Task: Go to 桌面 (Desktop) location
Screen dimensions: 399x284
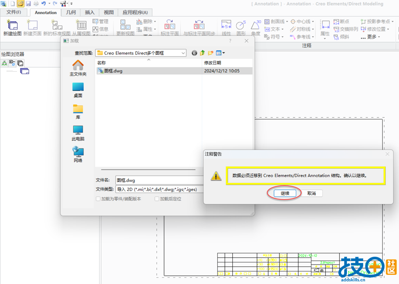Action: (78, 90)
